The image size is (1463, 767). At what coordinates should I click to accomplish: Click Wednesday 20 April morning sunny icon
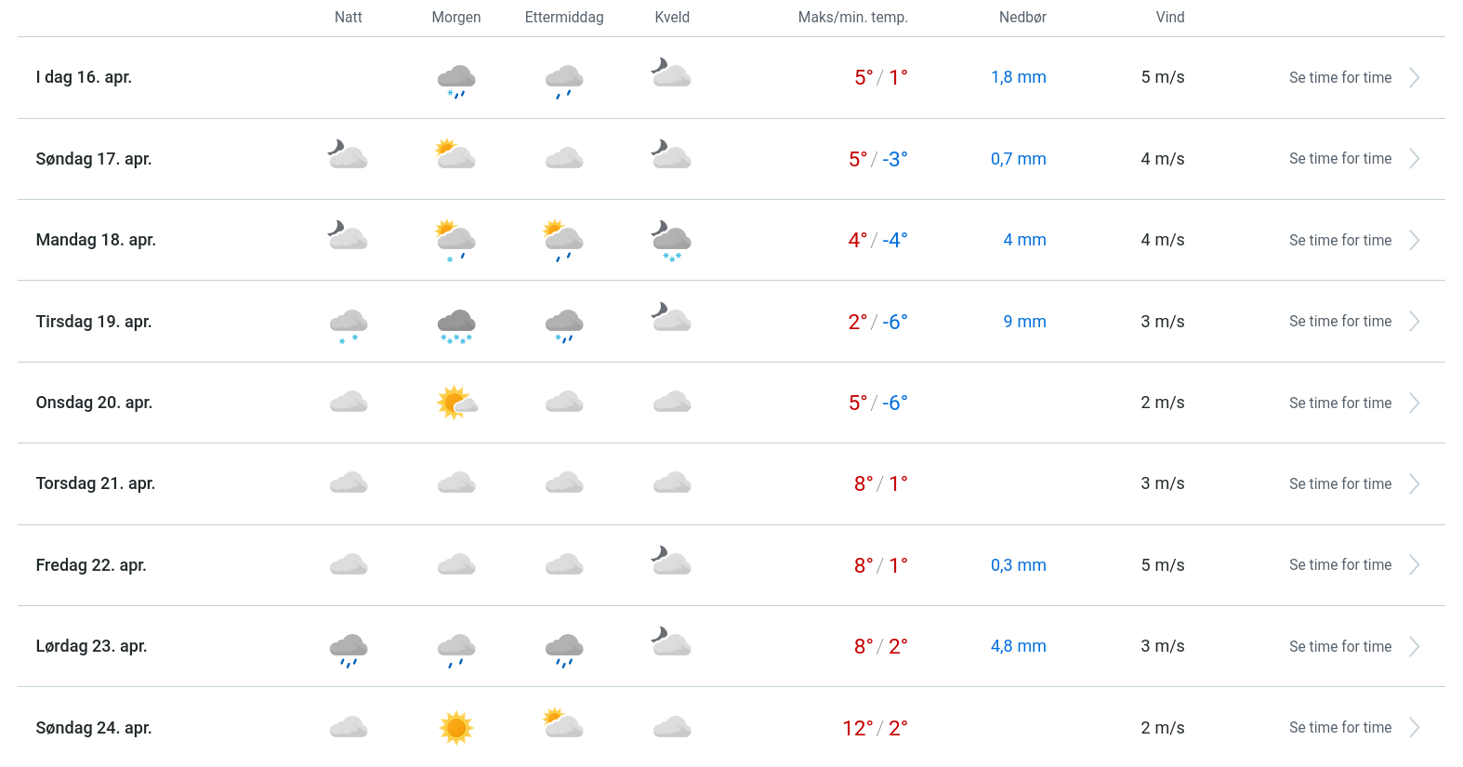pyautogui.click(x=456, y=403)
